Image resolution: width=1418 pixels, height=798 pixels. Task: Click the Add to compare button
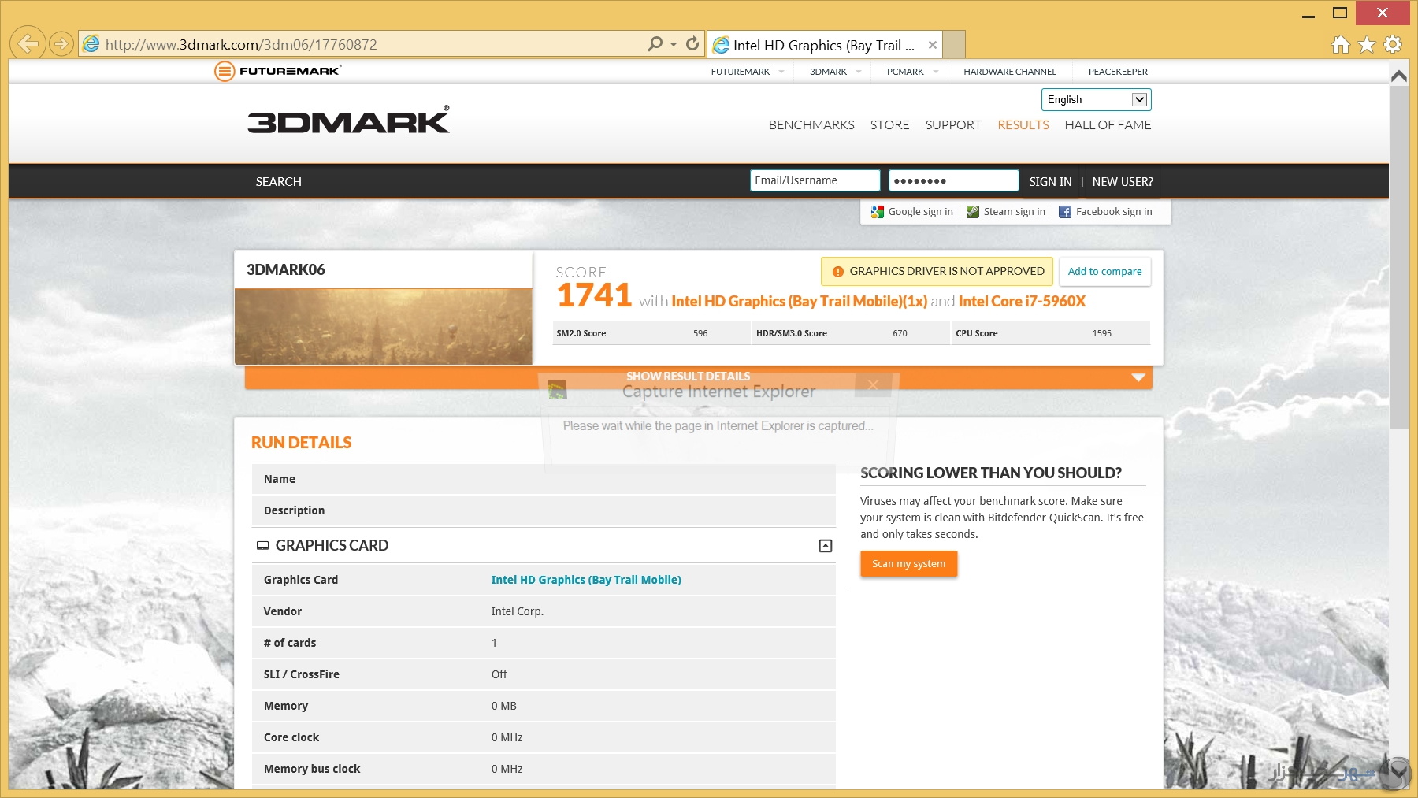point(1104,272)
